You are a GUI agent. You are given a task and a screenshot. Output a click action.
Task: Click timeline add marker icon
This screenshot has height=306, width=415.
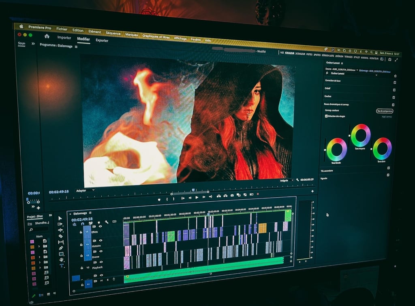point(99,223)
